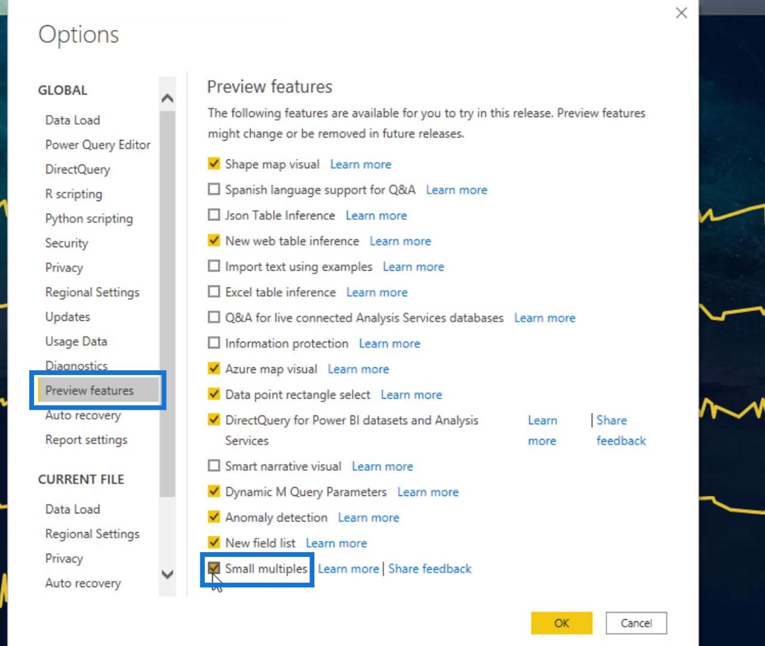
Task: Open Global Regional Settings
Action: pos(92,292)
